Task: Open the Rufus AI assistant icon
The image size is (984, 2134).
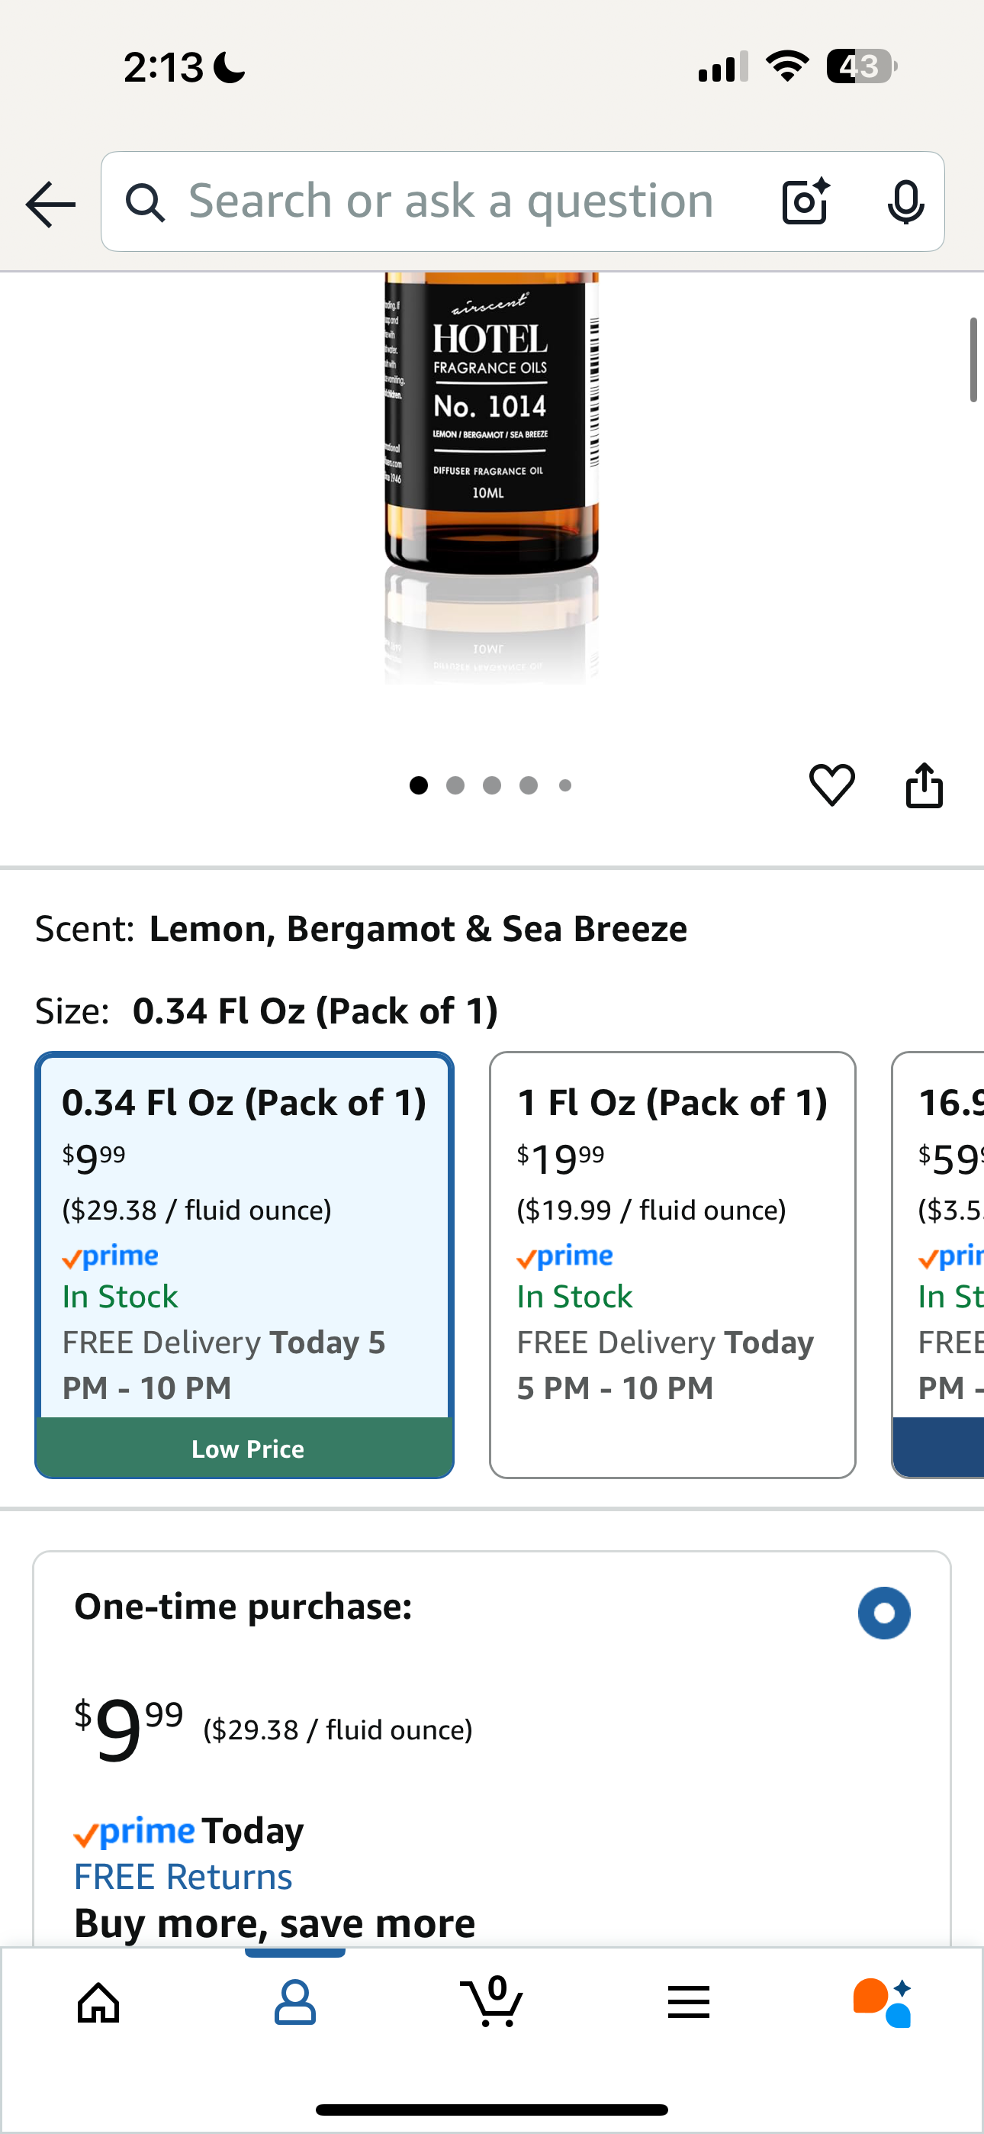Action: pos(883,2003)
